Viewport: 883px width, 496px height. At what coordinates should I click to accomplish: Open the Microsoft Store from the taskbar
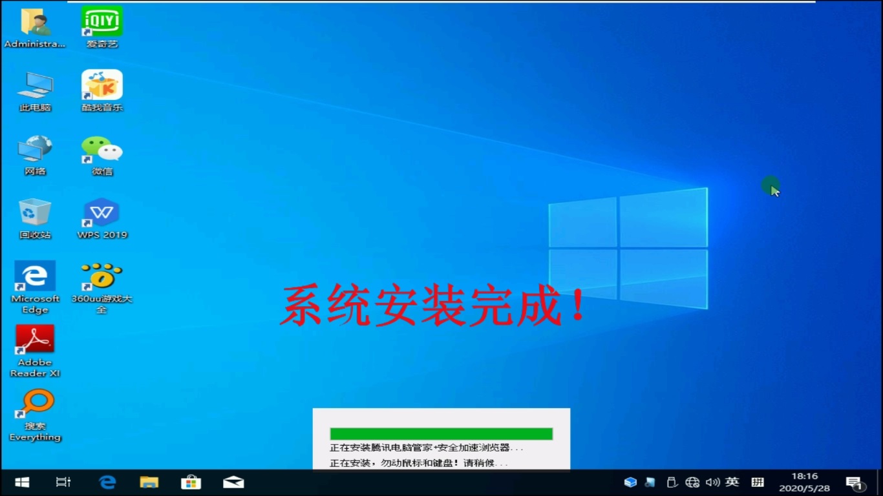click(x=191, y=482)
